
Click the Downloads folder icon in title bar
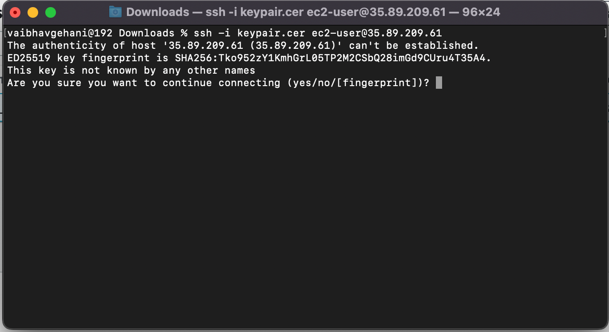click(x=115, y=12)
